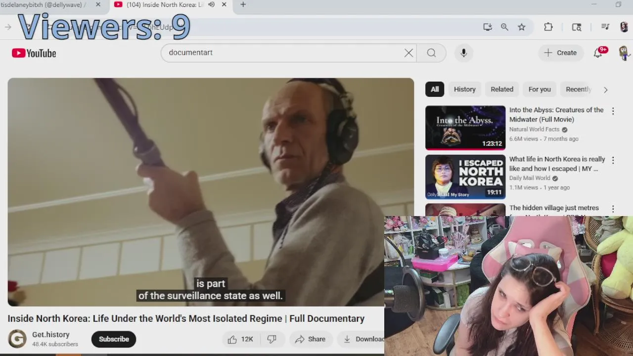Open the browser extensions puzzle icon
The image size is (633, 356).
tap(548, 27)
